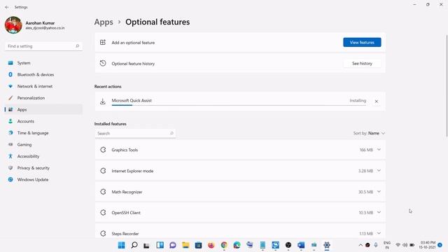Open the Wi-Fi network tray icon
This screenshot has height=252, width=448.
tap(398, 245)
